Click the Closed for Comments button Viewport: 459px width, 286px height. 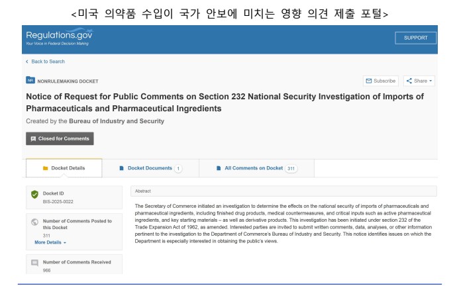click(x=60, y=138)
